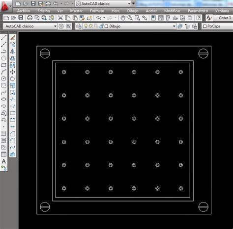Viewport: 233px width, 229px height.
Task: Click the Dibujo layer color swatch
Action: pyautogui.click(x=106, y=26)
